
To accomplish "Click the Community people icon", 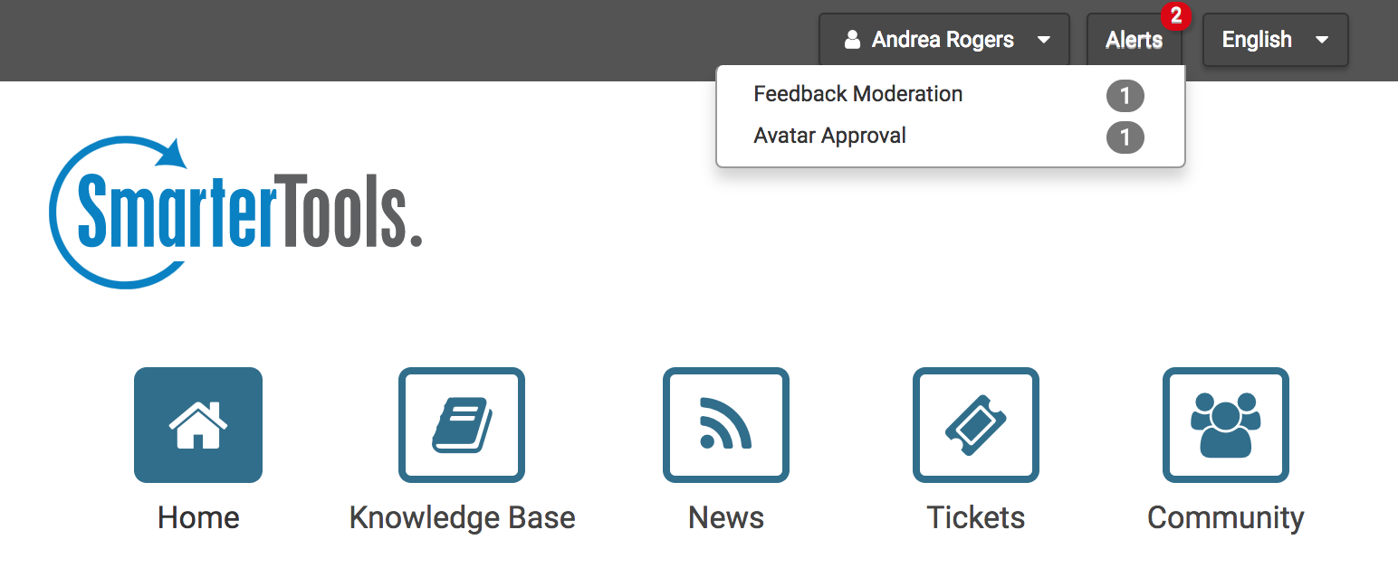I will coord(1226,425).
